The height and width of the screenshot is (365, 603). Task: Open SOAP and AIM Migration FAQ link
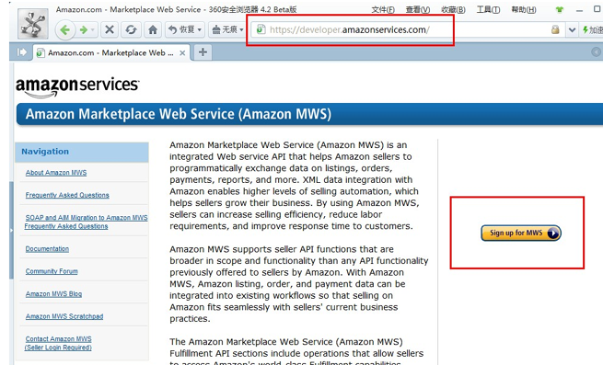(x=86, y=222)
